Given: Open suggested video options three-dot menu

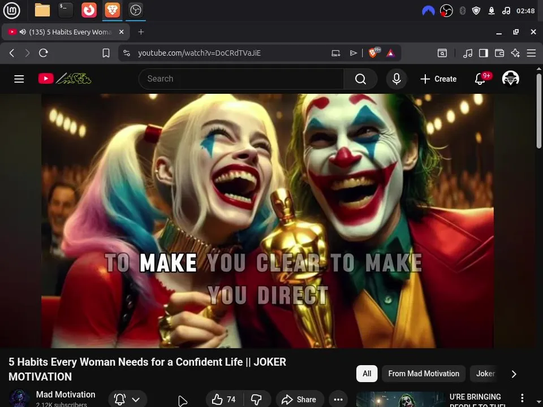Looking at the screenshot, I should 522,398.
